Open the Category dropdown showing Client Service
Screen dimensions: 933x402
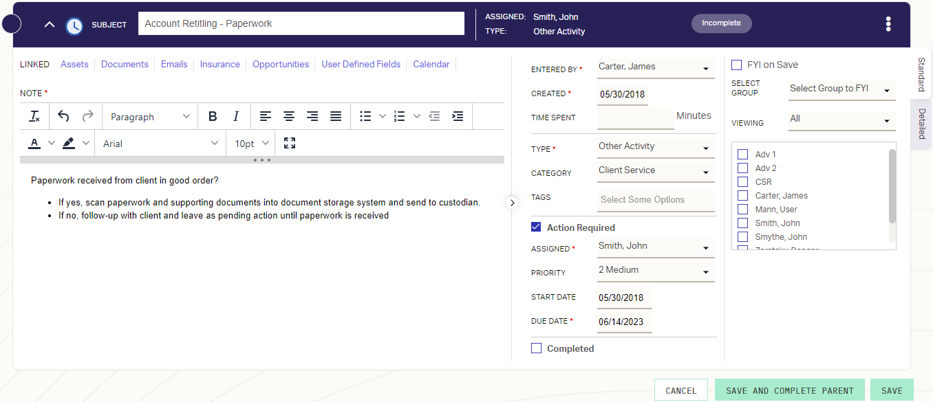coord(656,171)
